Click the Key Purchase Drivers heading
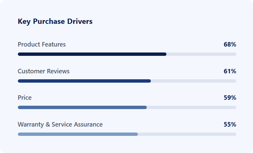The image size is (253, 153). point(55,22)
